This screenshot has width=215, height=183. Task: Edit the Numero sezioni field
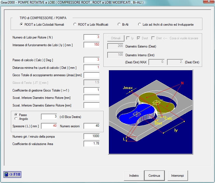point(92,126)
